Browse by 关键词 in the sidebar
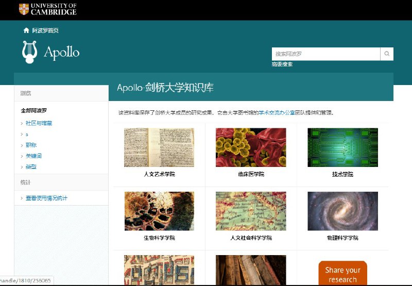Screen dimensions: 412x286 tap(33, 156)
